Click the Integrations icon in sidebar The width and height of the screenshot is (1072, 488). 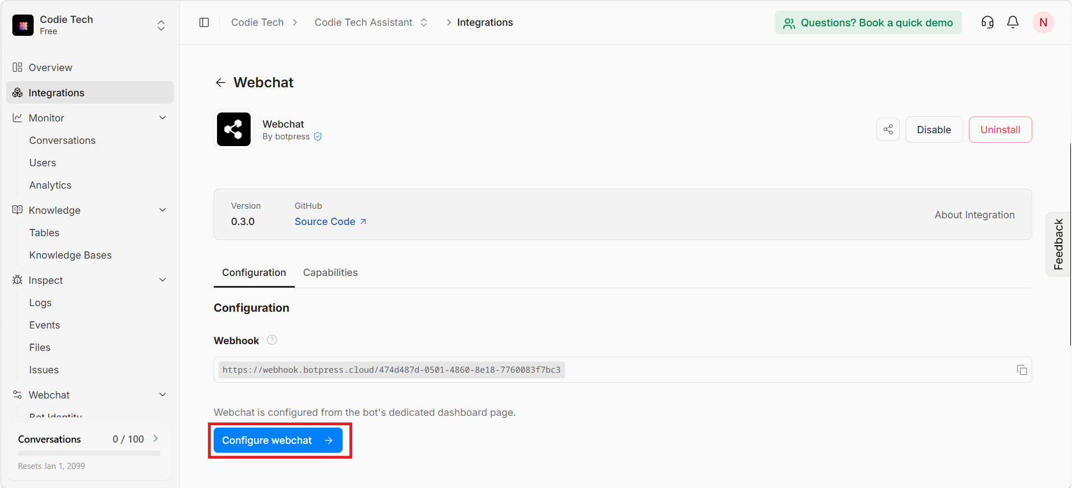tap(17, 92)
